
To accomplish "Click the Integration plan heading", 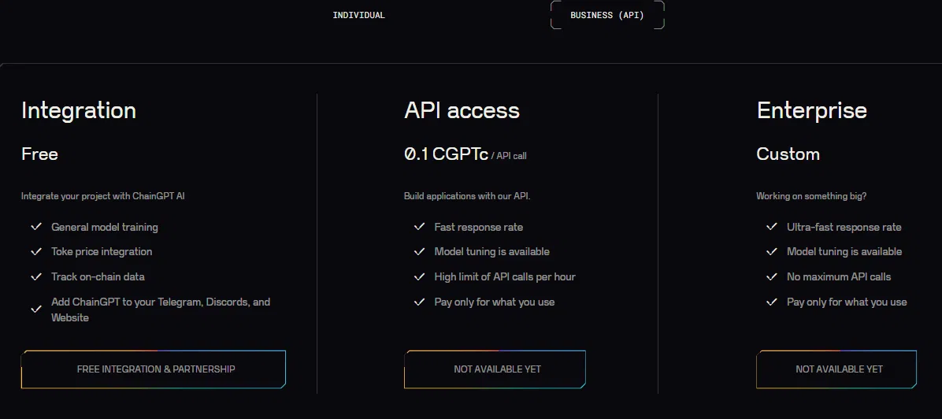I will 79,110.
